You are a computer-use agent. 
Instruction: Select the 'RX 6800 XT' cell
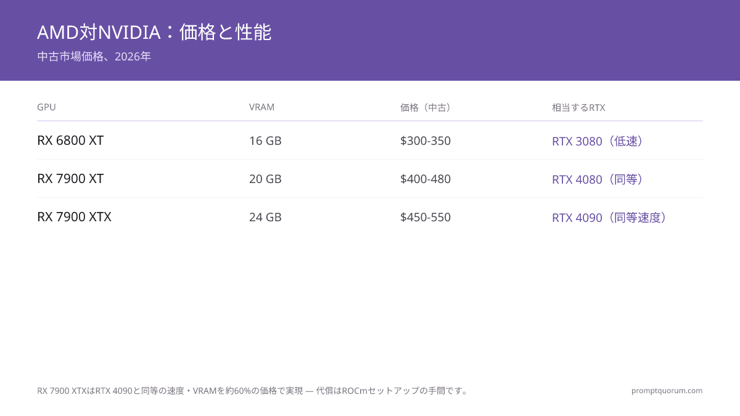(70, 141)
